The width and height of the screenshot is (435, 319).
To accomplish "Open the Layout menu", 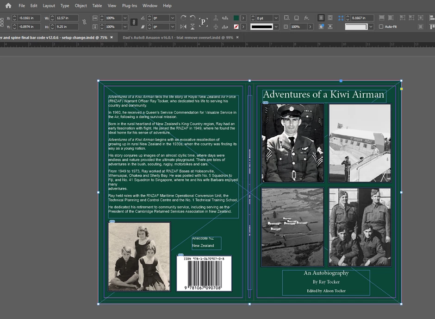I will pyautogui.click(x=49, y=6).
